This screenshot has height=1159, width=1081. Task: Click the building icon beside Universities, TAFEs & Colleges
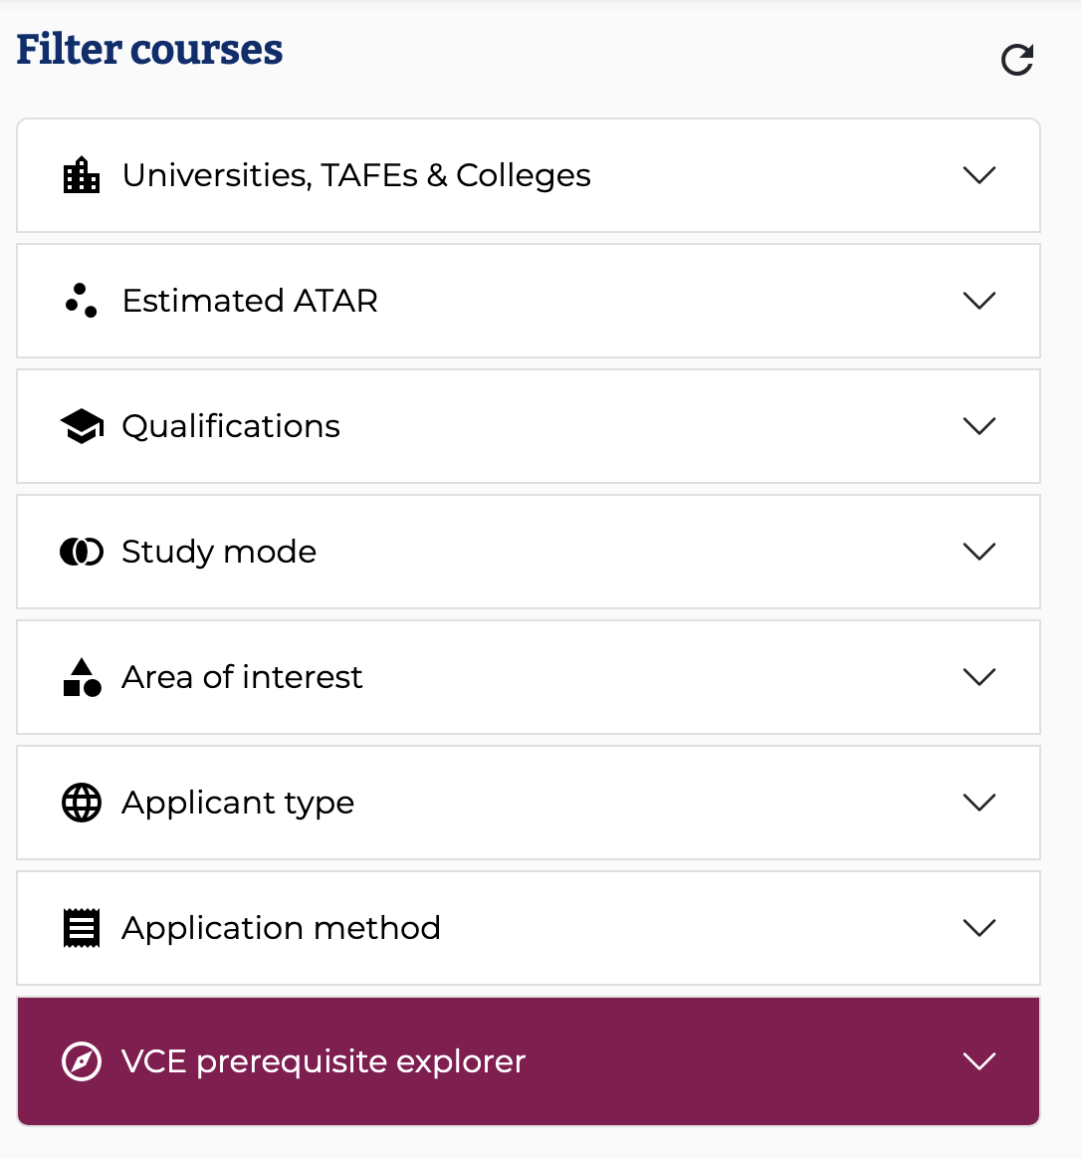[x=82, y=175]
